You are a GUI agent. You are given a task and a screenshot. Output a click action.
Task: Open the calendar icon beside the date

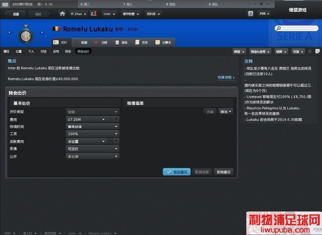[x=5, y=4]
